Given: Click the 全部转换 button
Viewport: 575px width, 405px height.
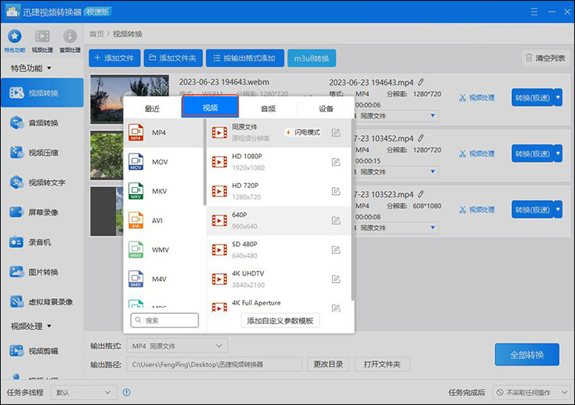Looking at the screenshot, I should pyautogui.click(x=527, y=354).
